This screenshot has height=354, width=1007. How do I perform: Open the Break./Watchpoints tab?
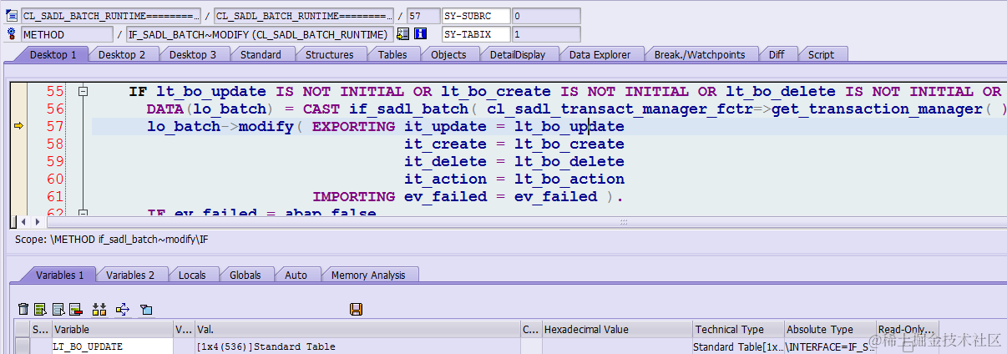tap(700, 54)
